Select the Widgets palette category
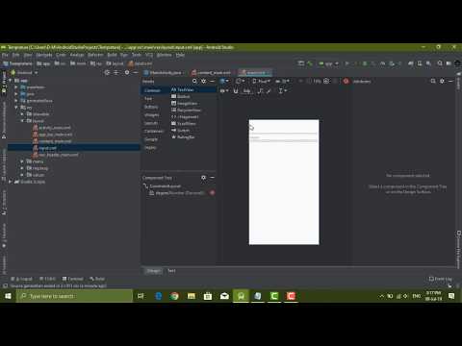 point(152,114)
